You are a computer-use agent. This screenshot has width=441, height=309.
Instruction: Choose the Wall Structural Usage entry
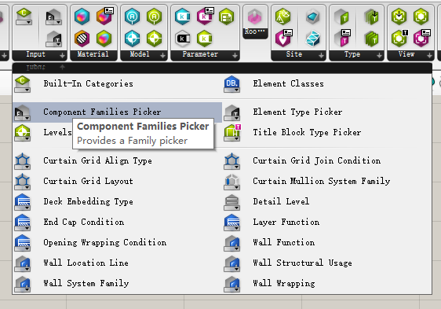click(x=326, y=263)
